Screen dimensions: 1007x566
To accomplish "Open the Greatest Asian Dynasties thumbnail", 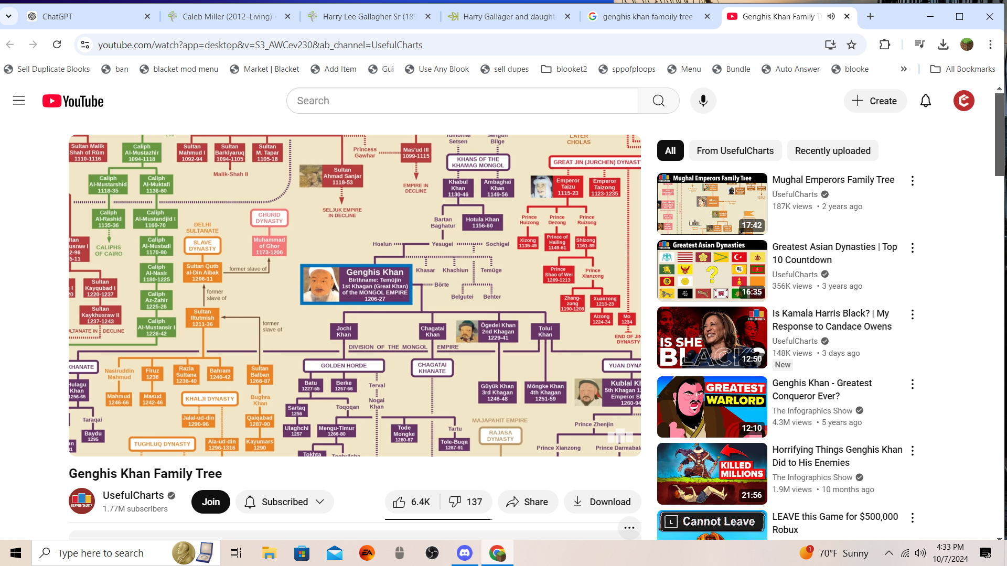I will point(712,270).
